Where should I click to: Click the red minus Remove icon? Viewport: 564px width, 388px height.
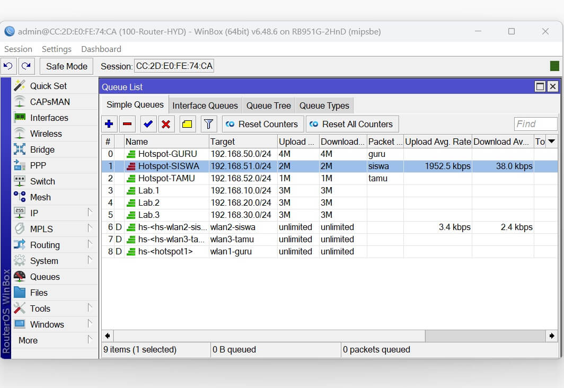point(127,124)
